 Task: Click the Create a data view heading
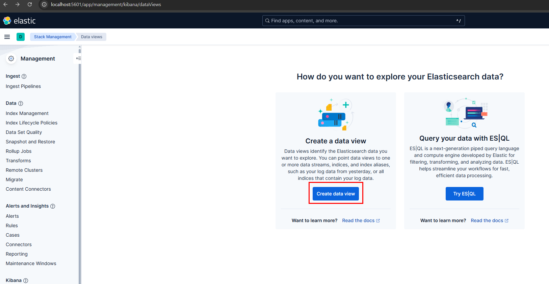click(x=336, y=141)
